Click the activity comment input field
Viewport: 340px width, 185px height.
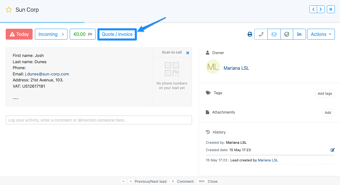click(x=99, y=120)
